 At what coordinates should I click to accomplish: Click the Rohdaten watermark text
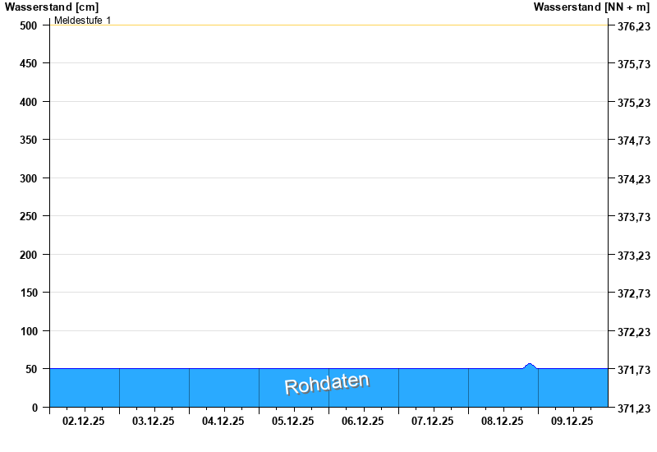(327, 383)
